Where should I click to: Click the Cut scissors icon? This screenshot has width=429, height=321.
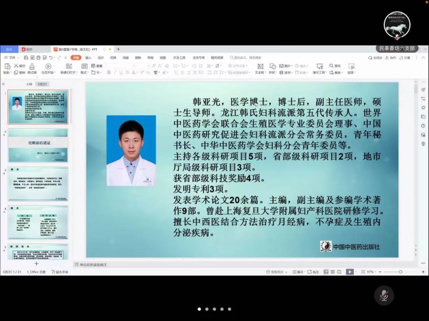pyautogui.click(x=16, y=66)
